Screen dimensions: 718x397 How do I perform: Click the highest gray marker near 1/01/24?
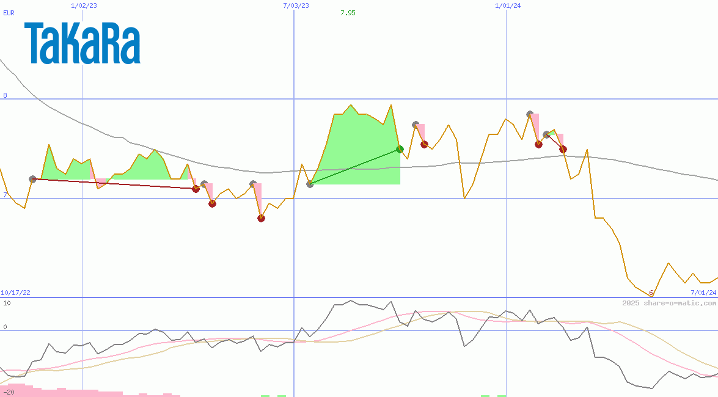pyautogui.click(x=530, y=114)
